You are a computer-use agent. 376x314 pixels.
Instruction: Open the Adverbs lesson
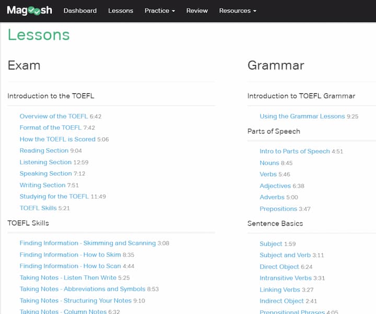click(x=272, y=197)
